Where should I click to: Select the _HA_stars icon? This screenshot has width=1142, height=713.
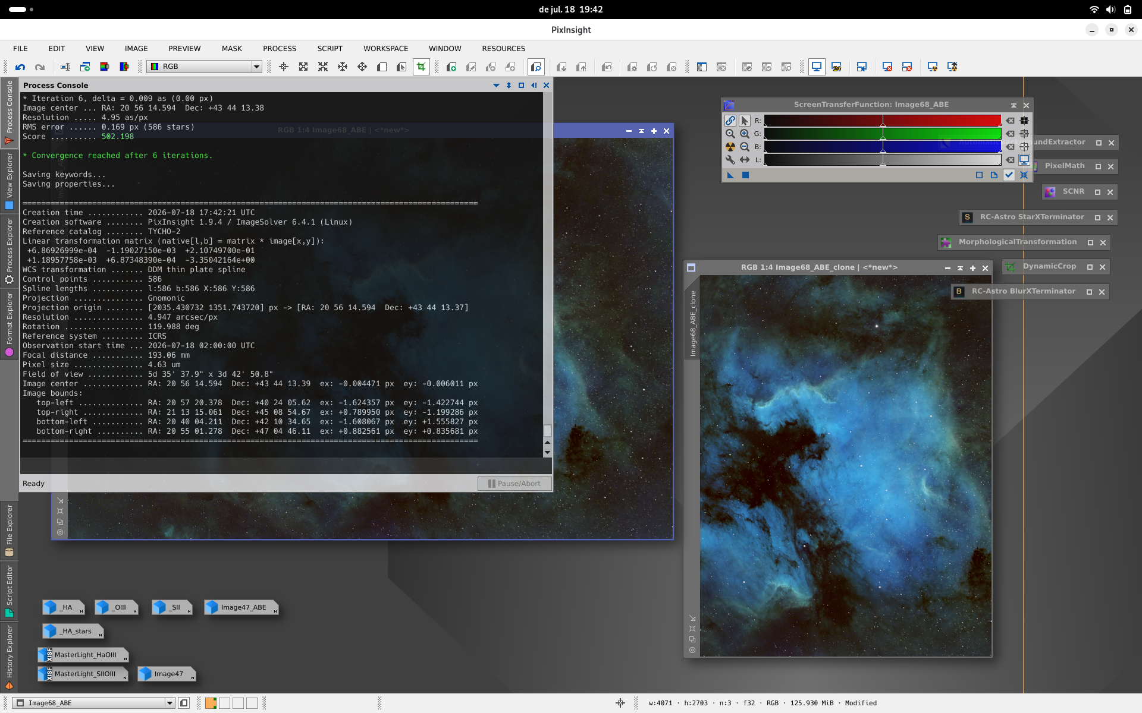(73, 631)
